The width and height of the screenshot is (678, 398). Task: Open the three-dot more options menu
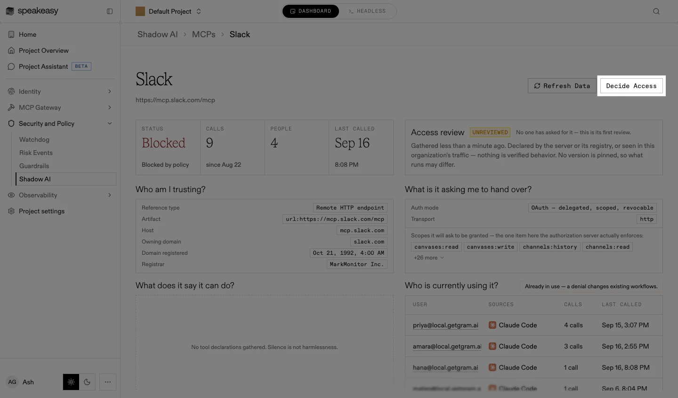pos(108,382)
